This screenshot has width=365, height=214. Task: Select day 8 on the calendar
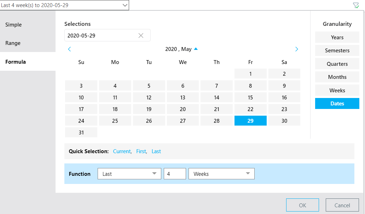coord(250,86)
